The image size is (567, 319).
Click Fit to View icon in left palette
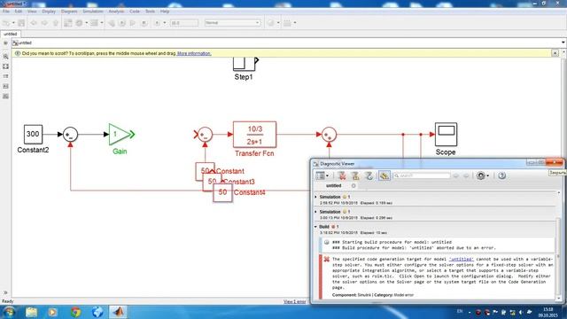click(x=5, y=66)
